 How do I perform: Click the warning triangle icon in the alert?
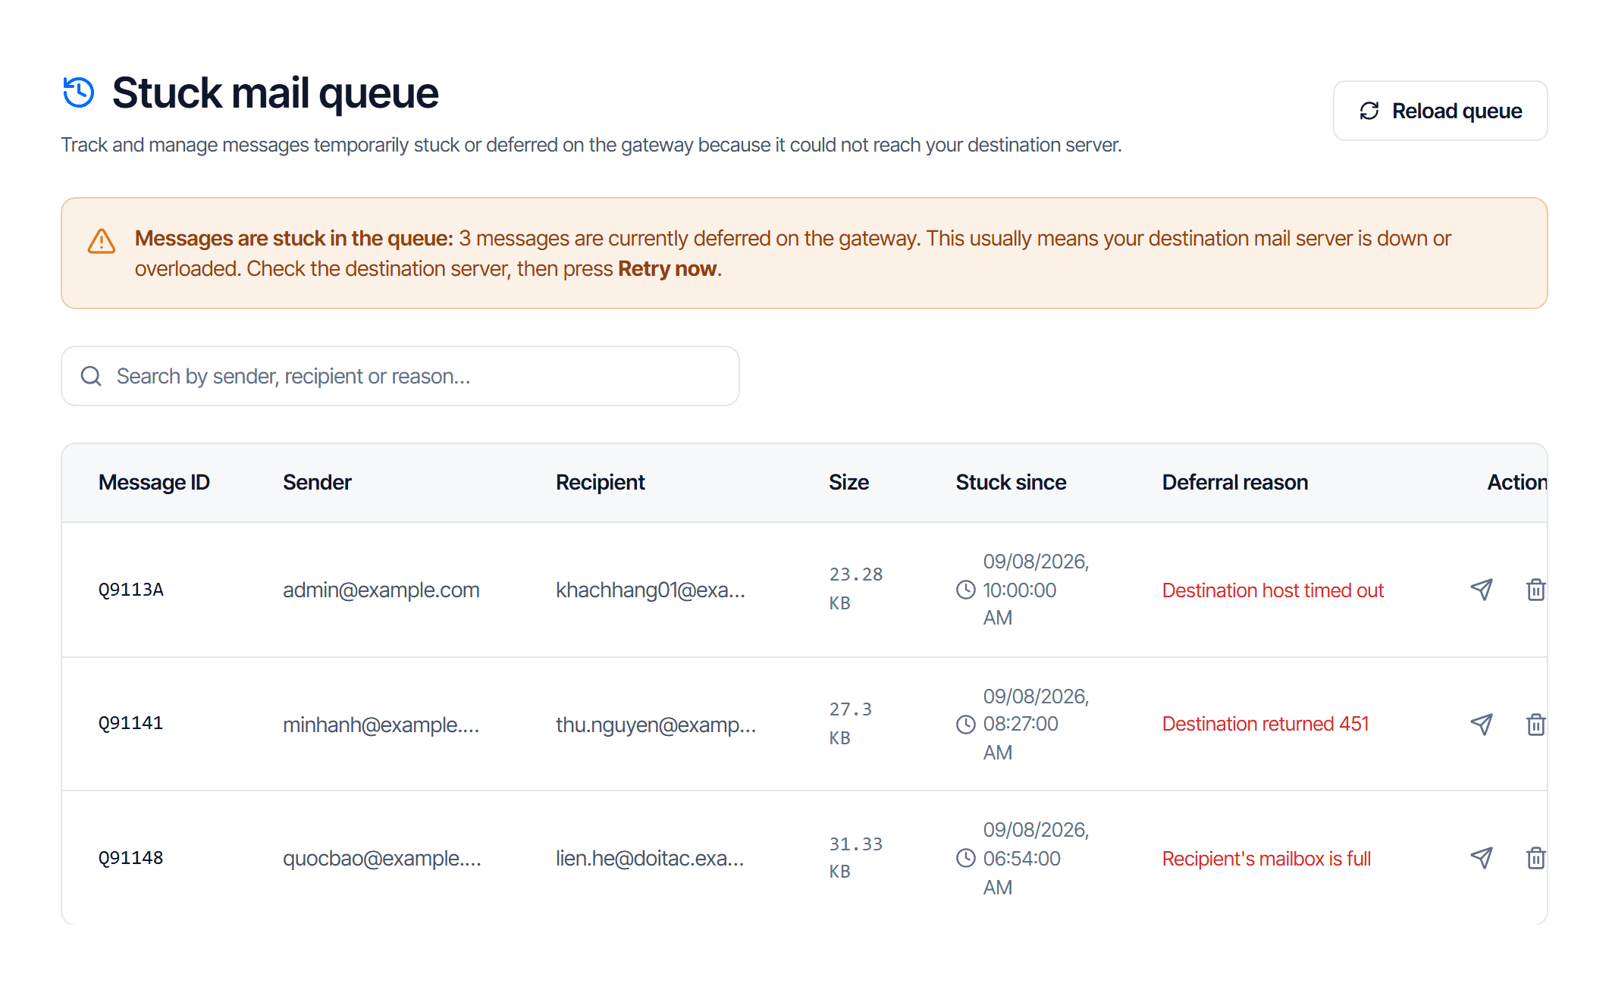coord(102,241)
